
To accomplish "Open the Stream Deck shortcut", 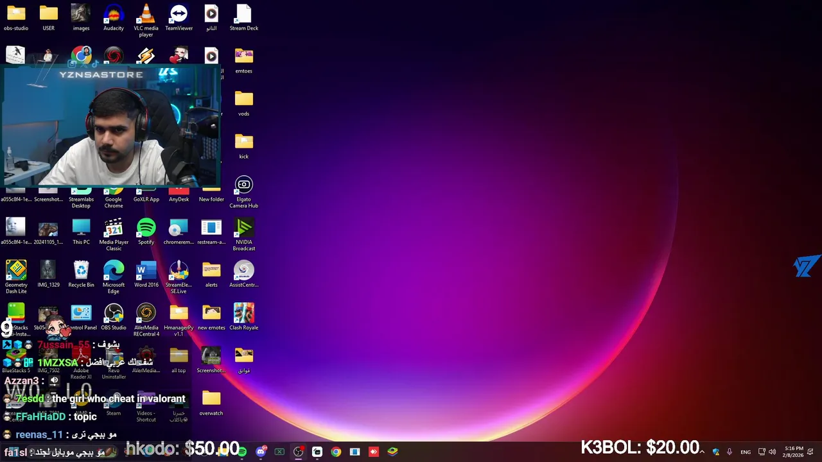I will click(x=244, y=18).
